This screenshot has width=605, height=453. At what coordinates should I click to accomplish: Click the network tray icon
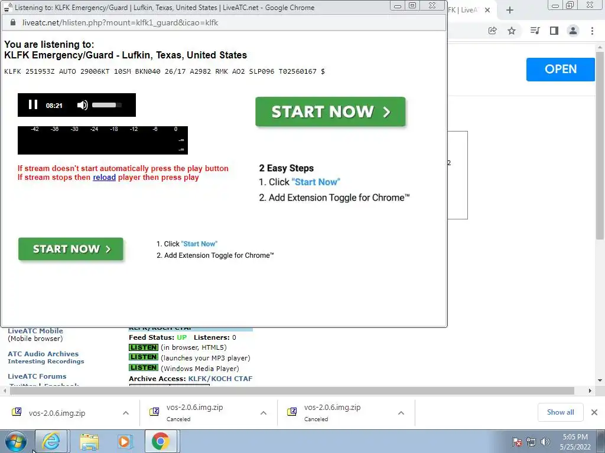coord(531,442)
